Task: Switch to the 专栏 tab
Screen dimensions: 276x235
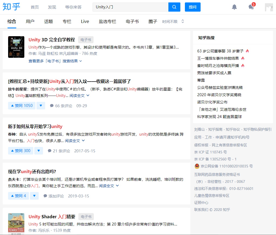Action: coord(67,21)
